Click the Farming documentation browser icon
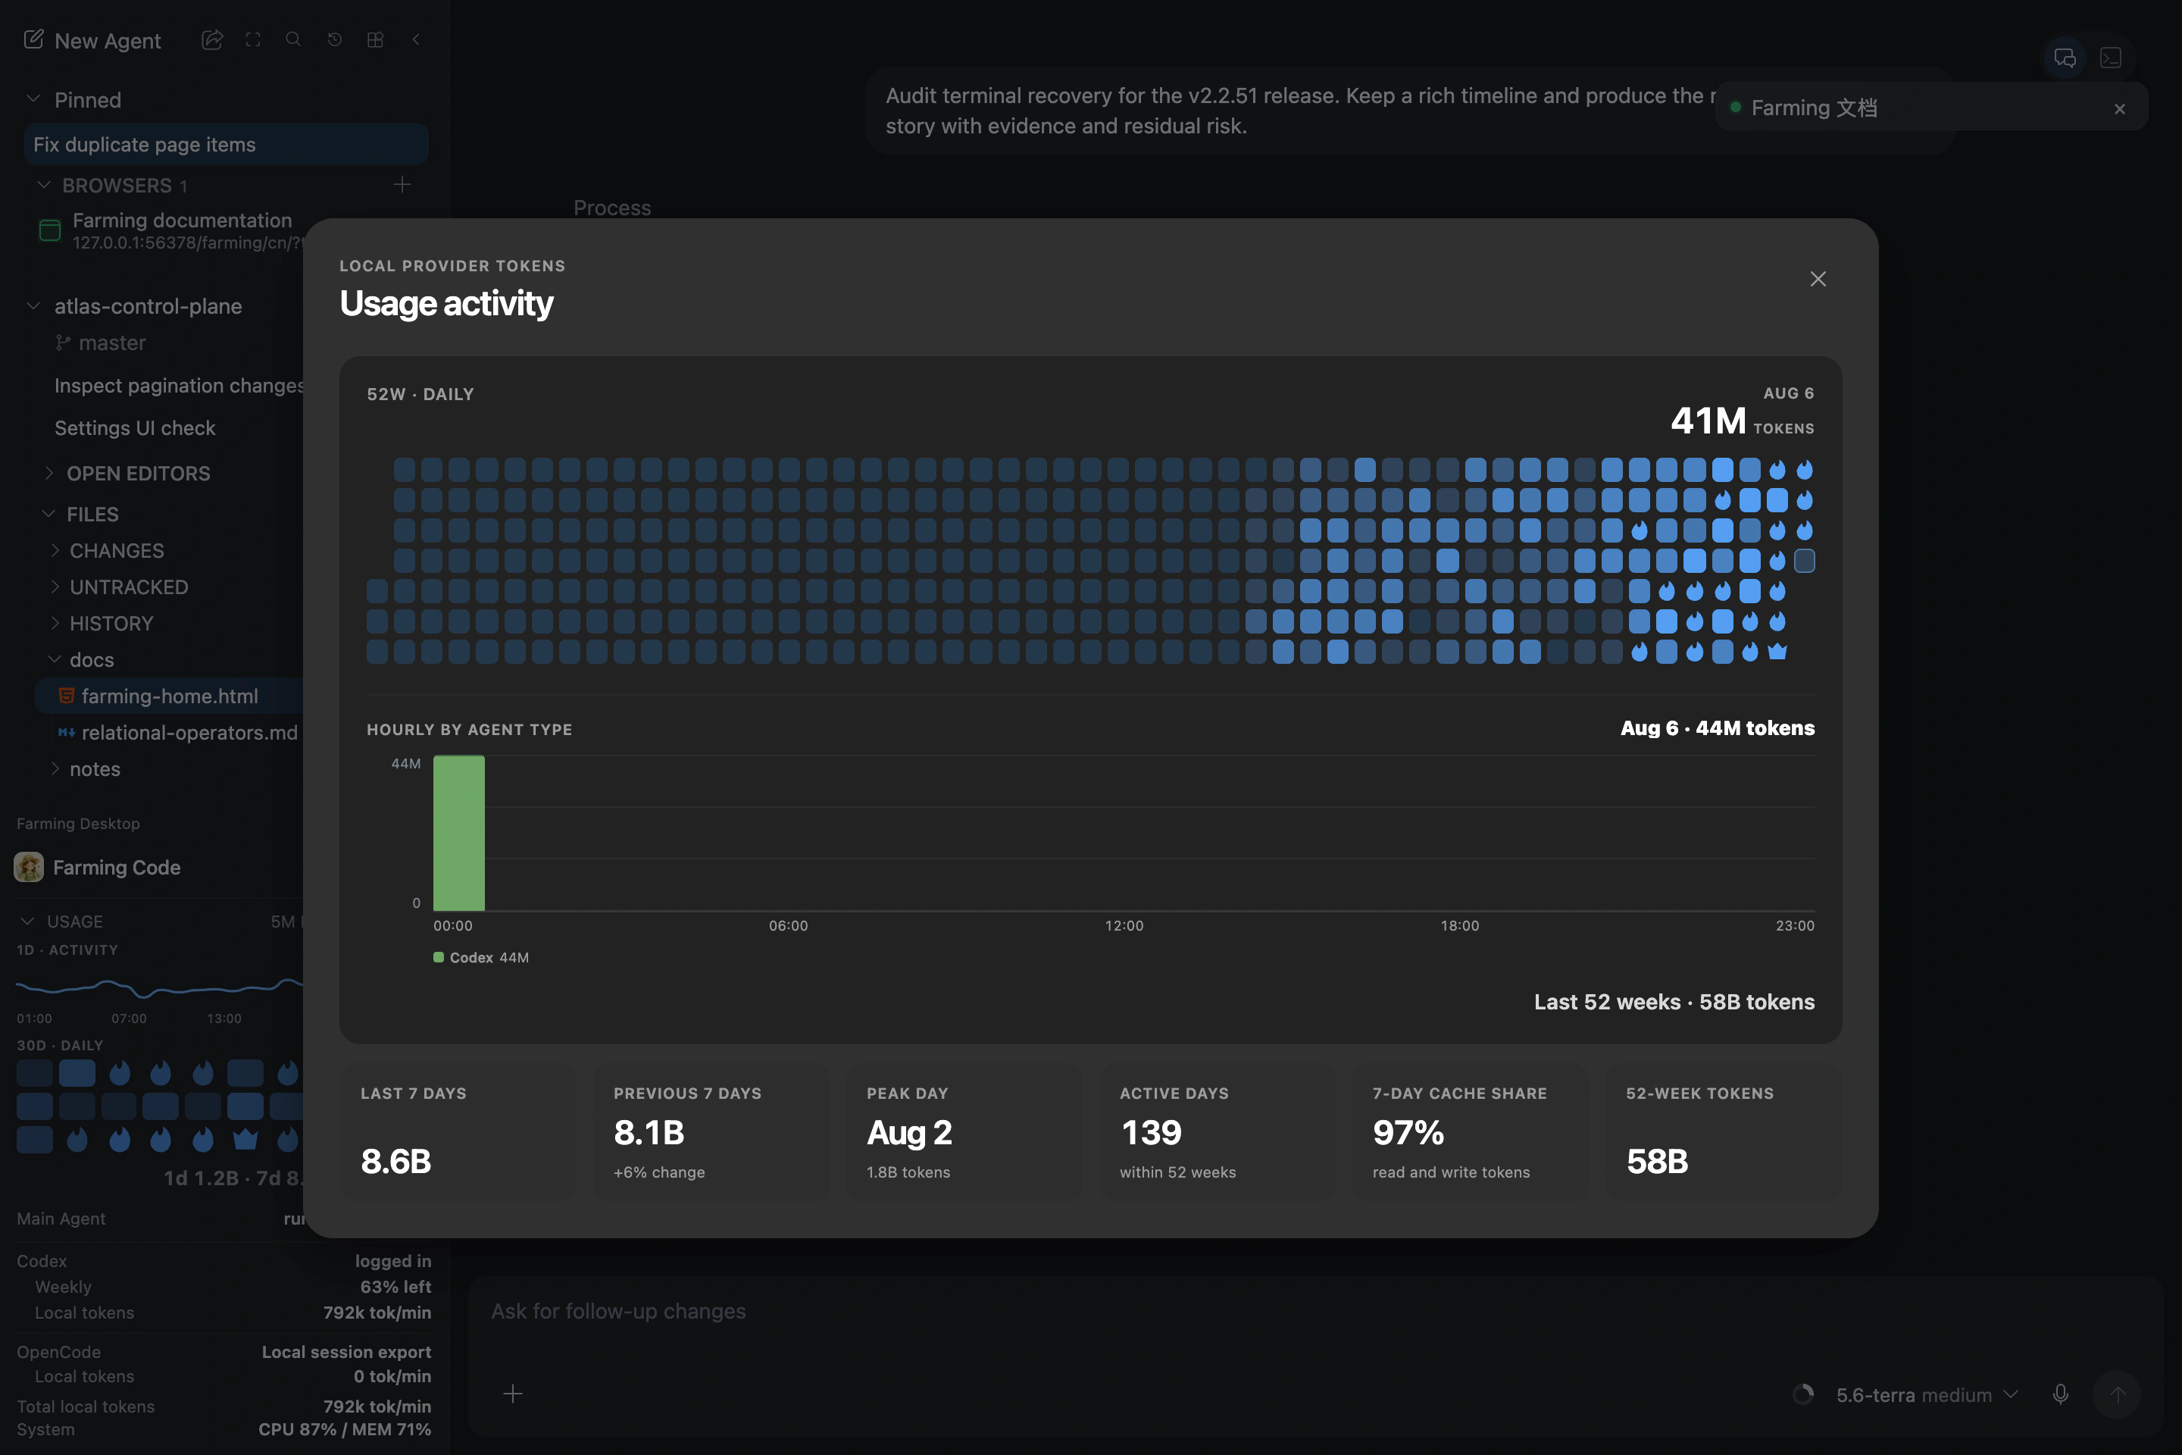2182x1455 pixels. point(50,230)
